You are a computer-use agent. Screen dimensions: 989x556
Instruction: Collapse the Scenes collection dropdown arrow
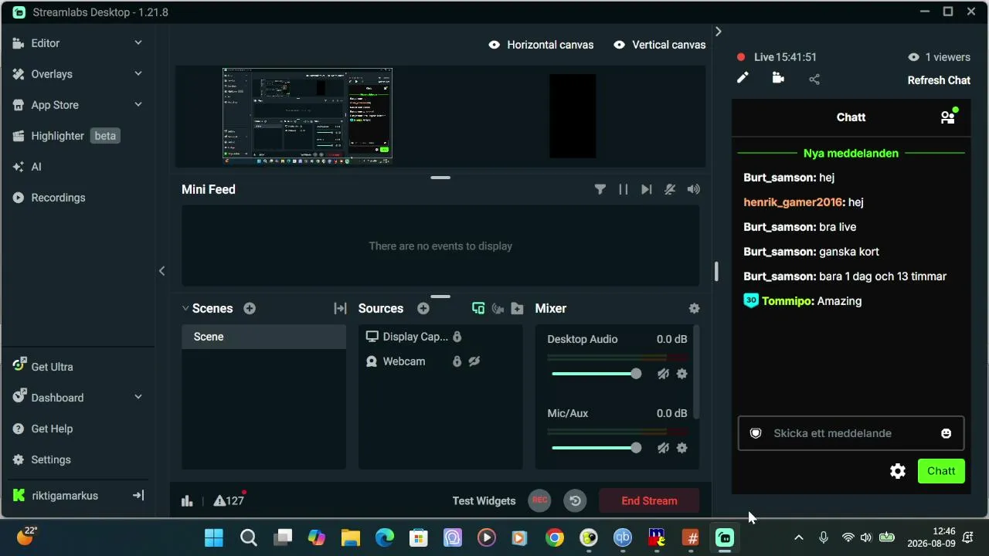185,308
